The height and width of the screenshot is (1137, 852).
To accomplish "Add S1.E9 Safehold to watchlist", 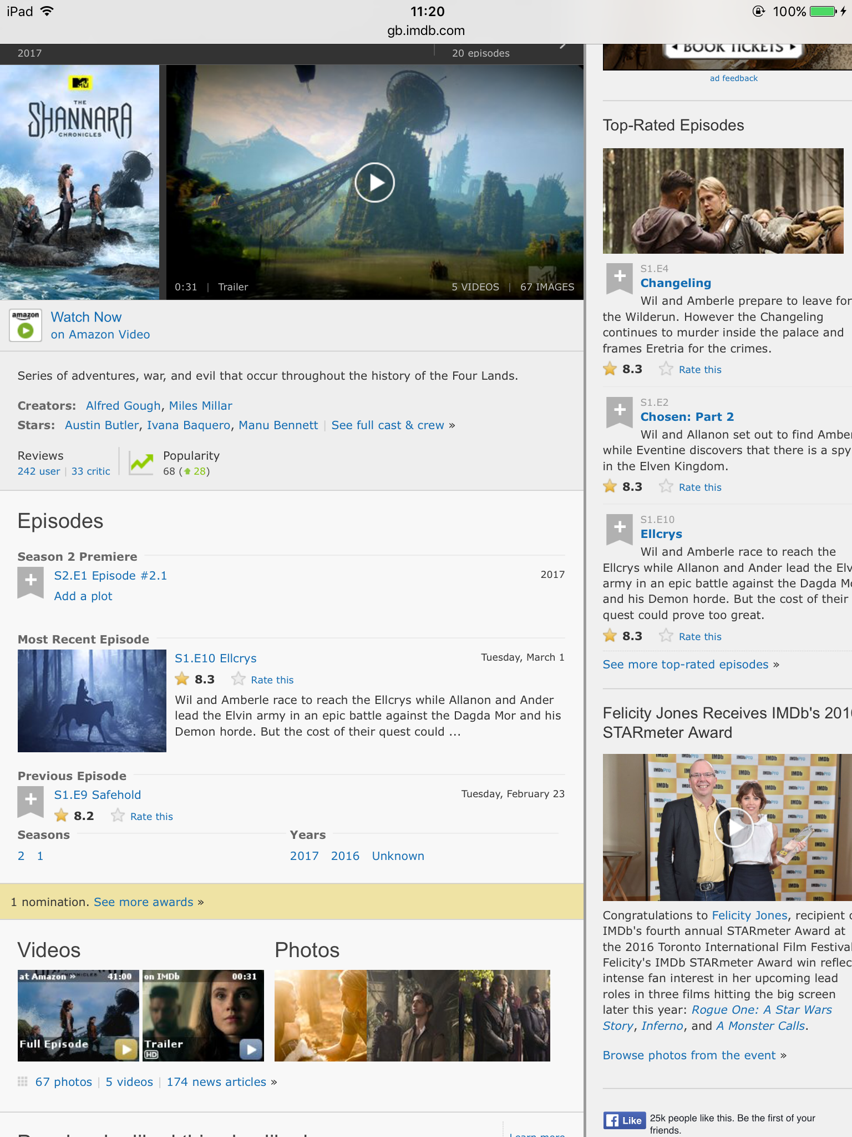I will point(31,801).
